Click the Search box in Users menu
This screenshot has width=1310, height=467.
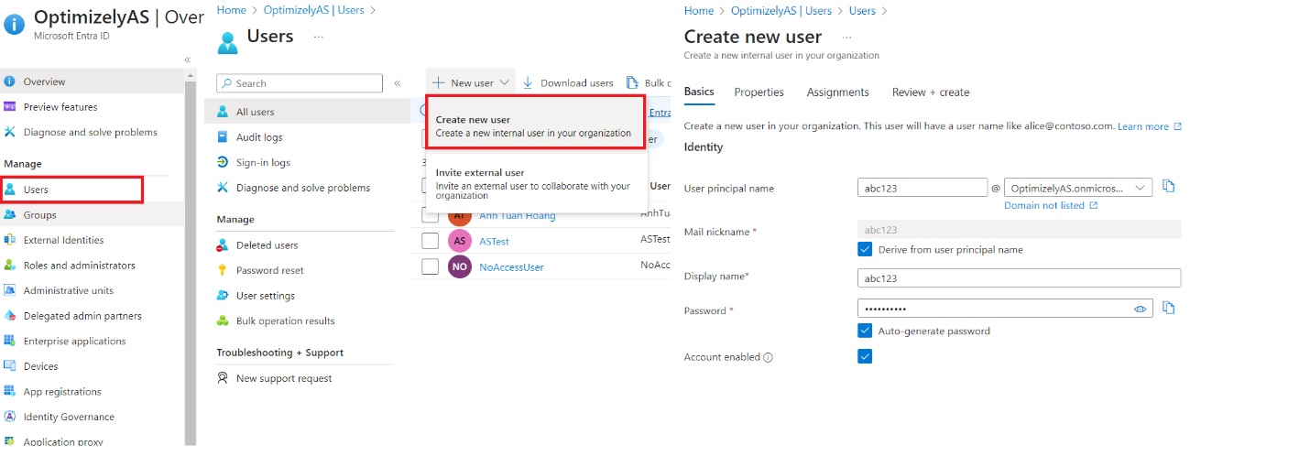click(300, 83)
